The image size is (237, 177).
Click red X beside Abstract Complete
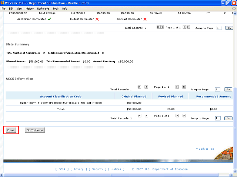(x=145, y=19)
